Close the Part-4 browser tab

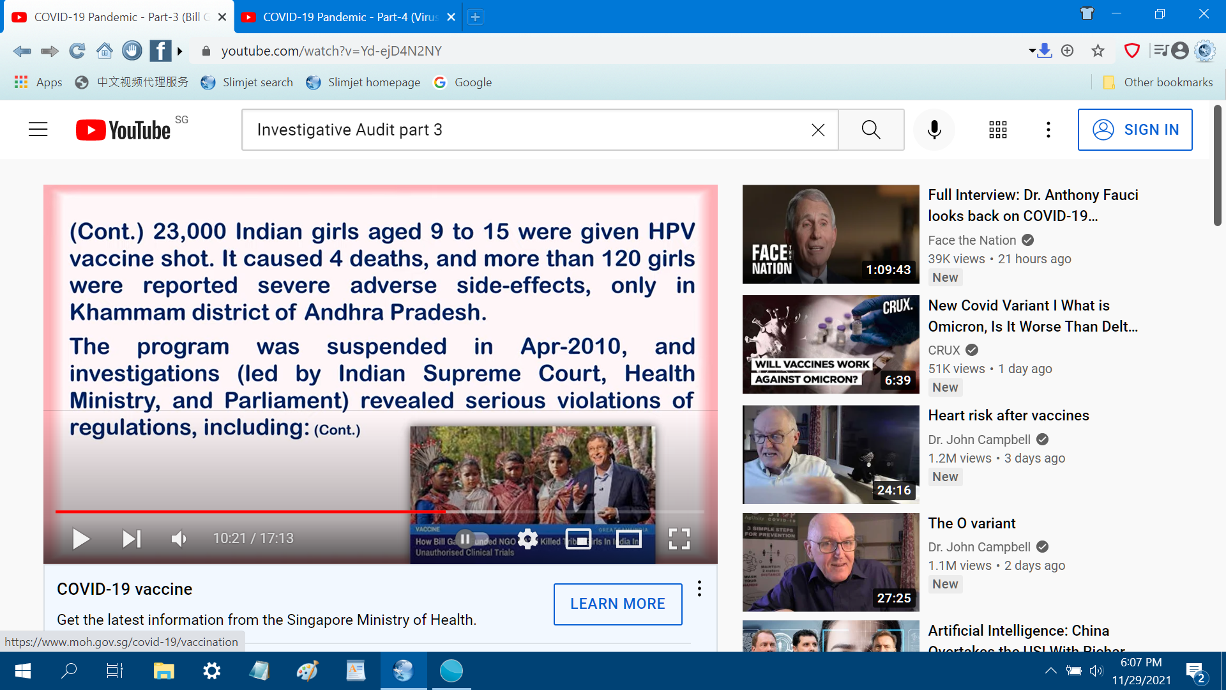point(451,17)
